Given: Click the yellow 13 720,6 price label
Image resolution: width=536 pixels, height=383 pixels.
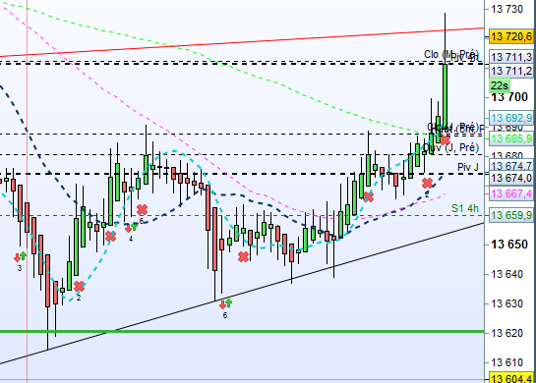Looking at the screenshot, I should tap(511, 36).
